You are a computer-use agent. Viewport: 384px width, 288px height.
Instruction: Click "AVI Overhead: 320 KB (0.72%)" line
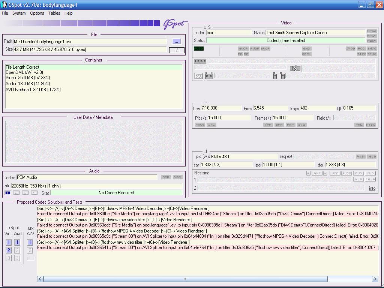pos(33,90)
